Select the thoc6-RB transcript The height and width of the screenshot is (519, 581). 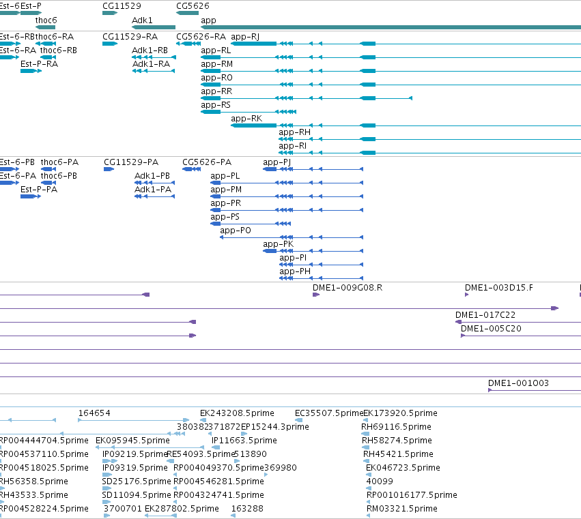59,50
